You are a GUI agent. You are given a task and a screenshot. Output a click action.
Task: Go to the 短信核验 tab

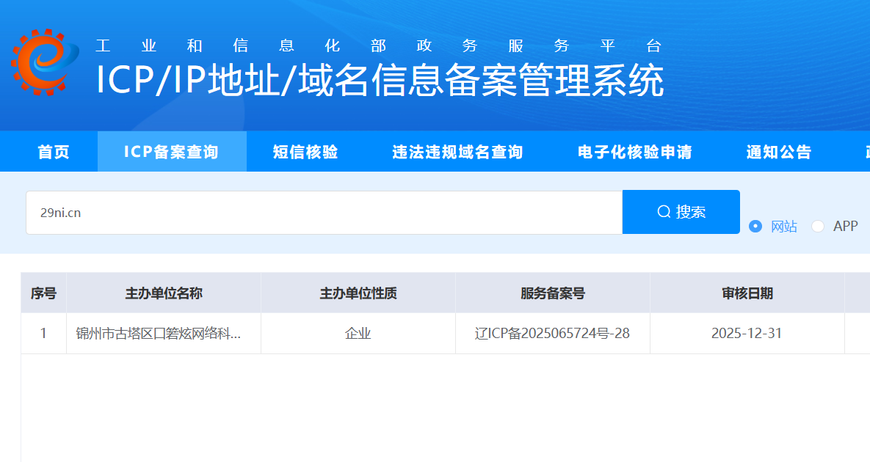[x=305, y=152]
